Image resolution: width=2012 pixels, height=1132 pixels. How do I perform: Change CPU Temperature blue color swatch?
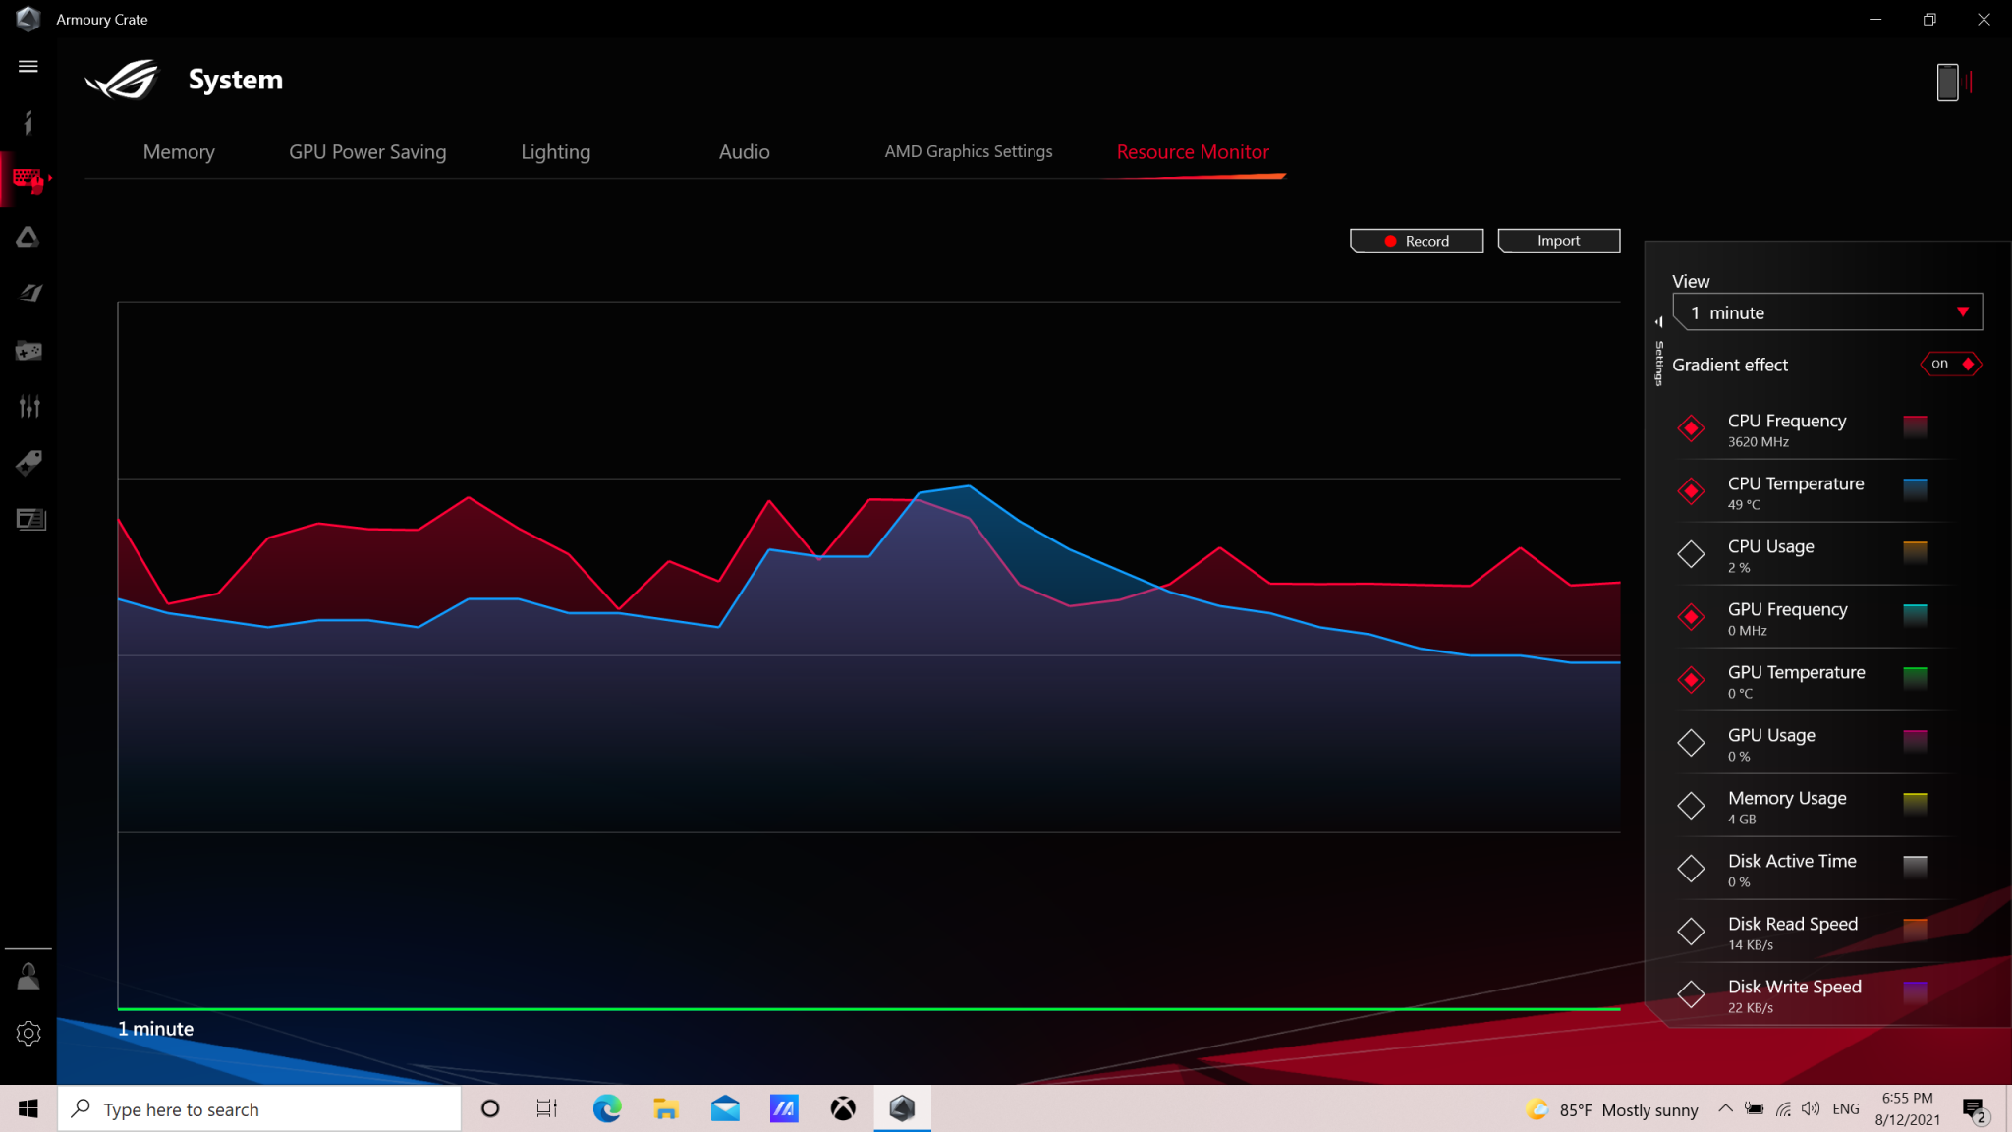point(1915,489)
